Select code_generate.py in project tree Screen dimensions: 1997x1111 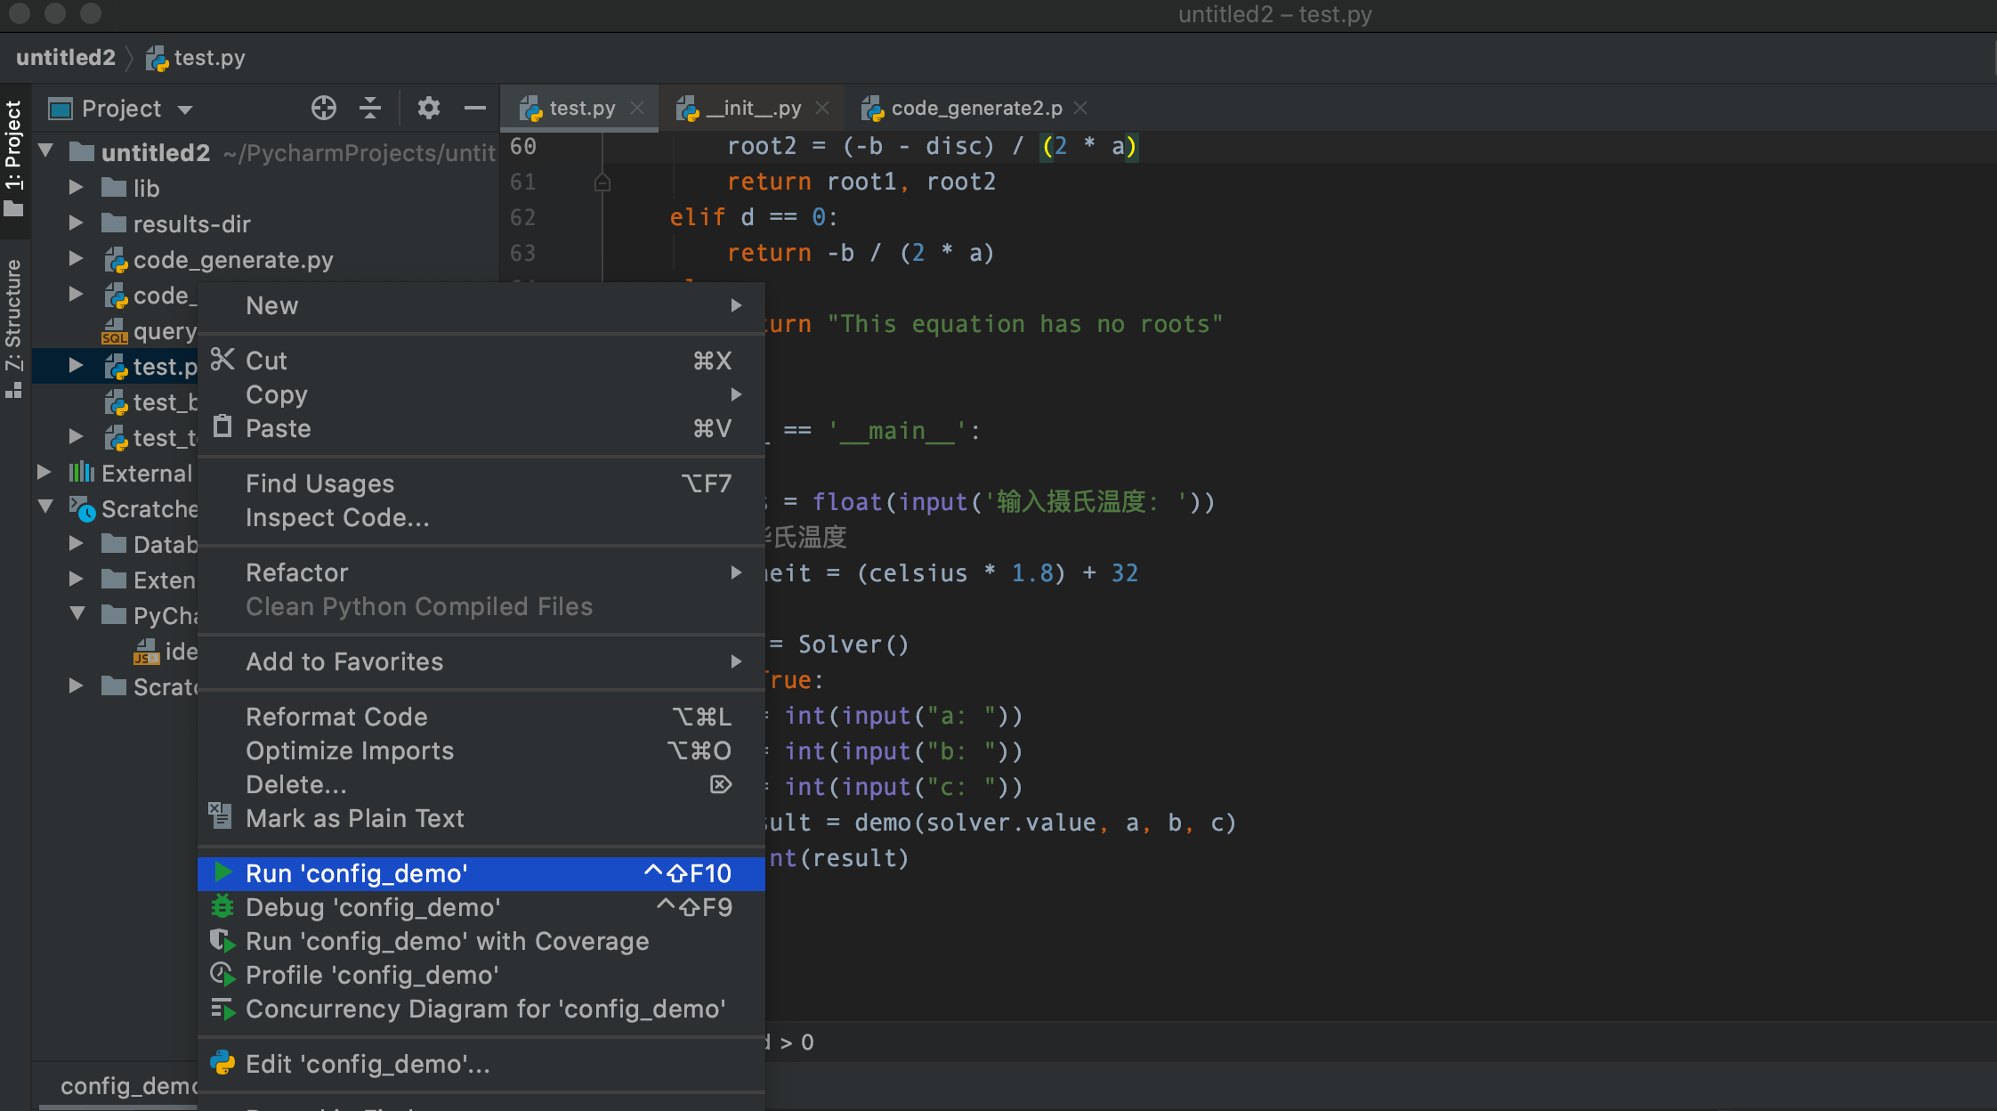pos(265,259)
